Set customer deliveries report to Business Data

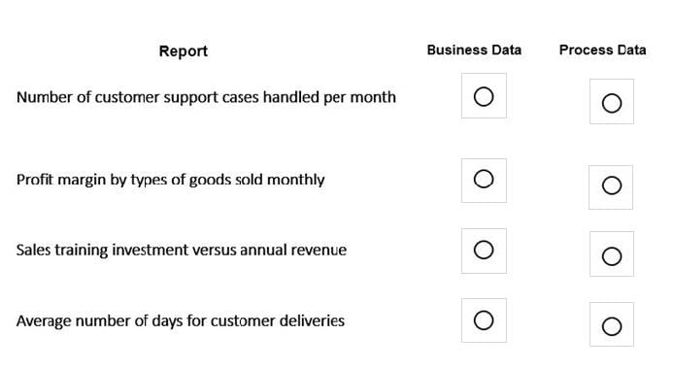pyautogui.click(x=484, y=320)
